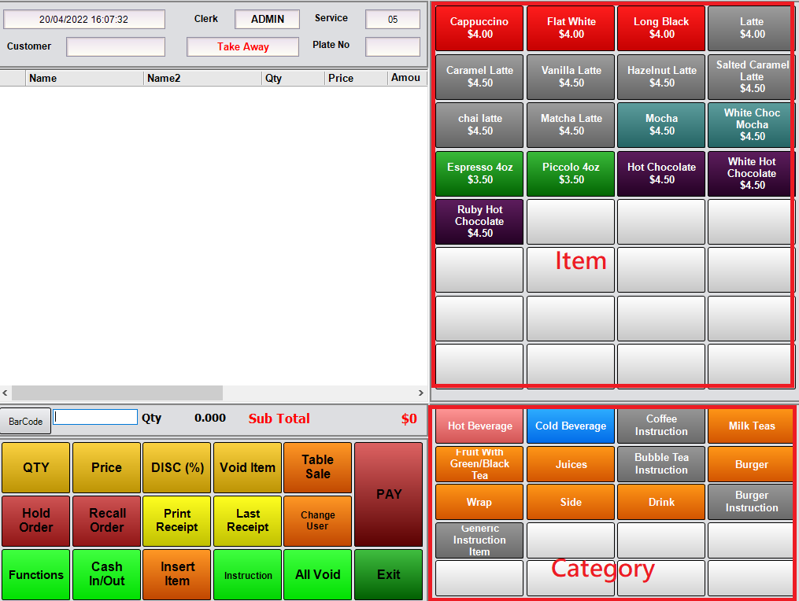This screenshot has height=601, width=799.
Task: Click the order list scroll right arrow
Action: click(421, 393)
